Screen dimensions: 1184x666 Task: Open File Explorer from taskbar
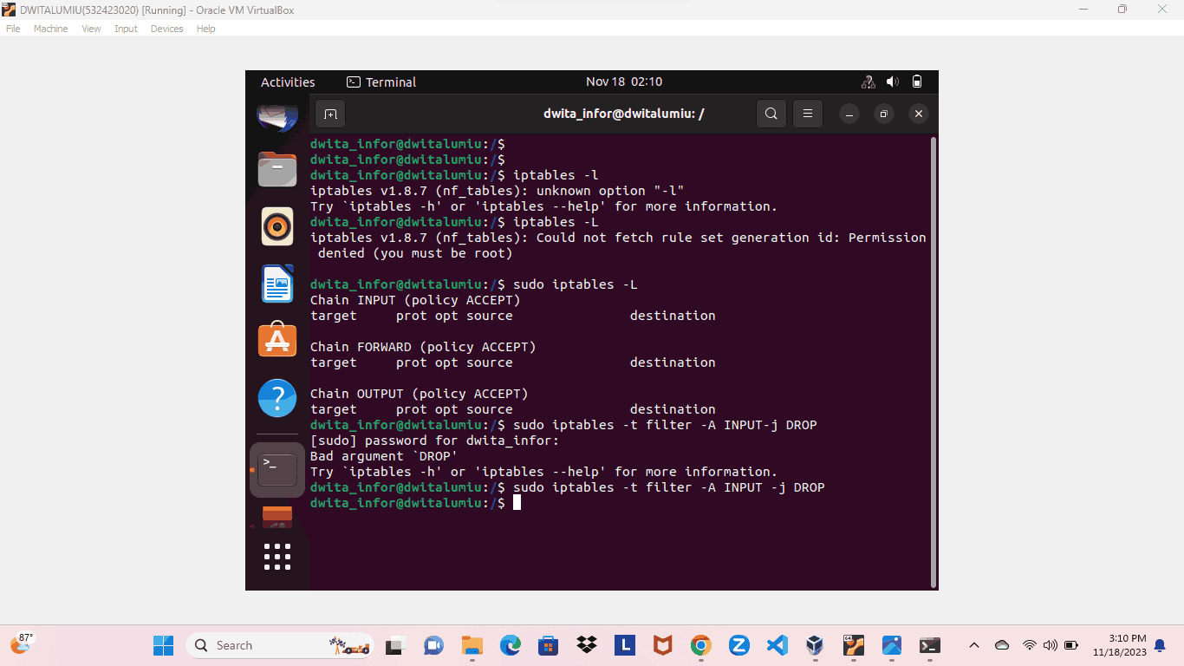472,645
